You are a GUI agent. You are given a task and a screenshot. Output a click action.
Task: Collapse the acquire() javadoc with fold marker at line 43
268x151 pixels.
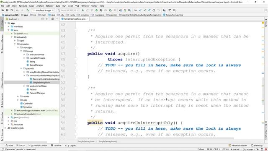(x=75, y=31)
